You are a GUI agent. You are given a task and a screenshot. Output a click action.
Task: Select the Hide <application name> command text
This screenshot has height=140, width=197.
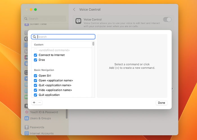point(55,90)
